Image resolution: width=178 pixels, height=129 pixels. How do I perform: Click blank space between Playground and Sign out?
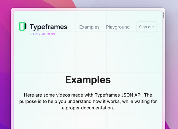pyautogui.click(x=133, y=27)
